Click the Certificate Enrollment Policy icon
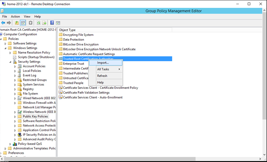The width and height of the screenshot is (267, 162). (61, 88)
